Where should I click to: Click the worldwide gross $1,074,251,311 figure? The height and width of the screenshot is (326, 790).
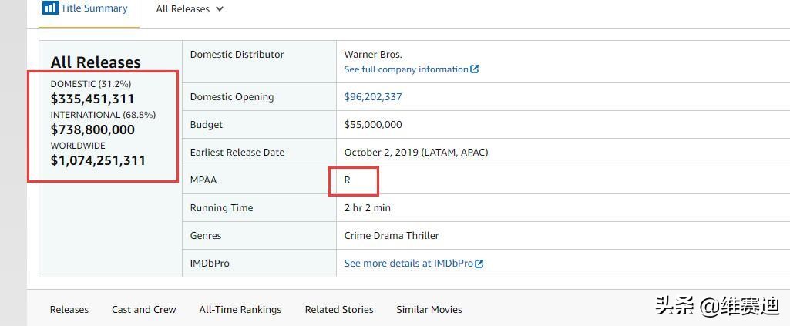(x=98, y=161)
